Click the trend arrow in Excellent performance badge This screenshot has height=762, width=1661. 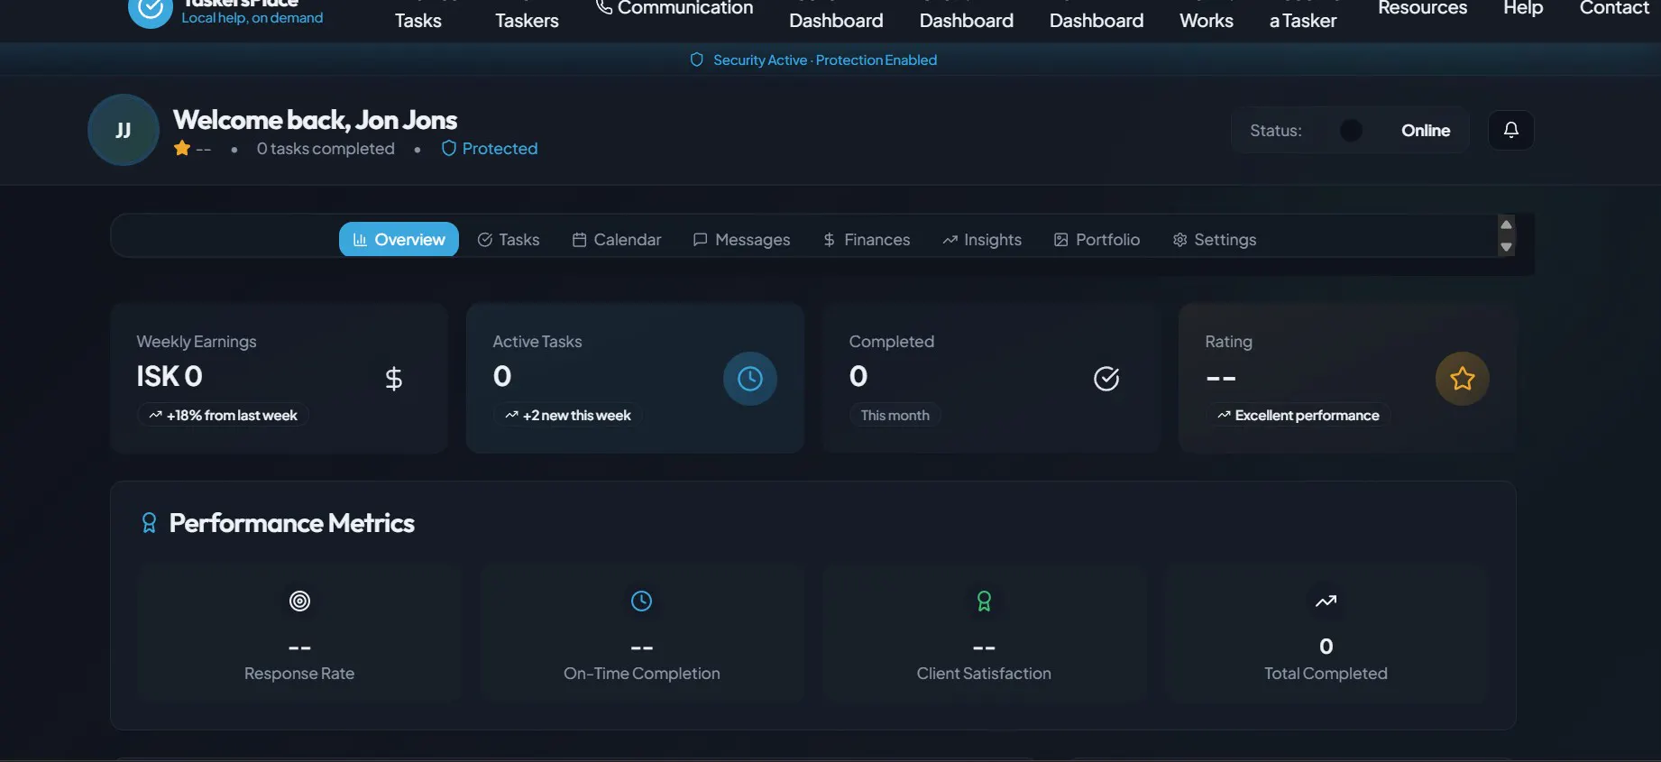[x=1224, y=415]
